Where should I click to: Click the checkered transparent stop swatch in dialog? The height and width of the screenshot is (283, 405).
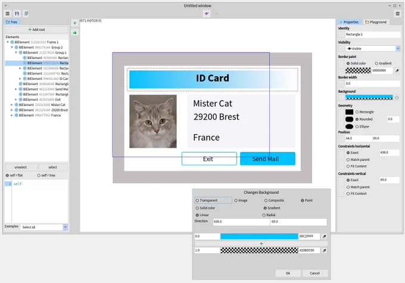pos(259,250)
